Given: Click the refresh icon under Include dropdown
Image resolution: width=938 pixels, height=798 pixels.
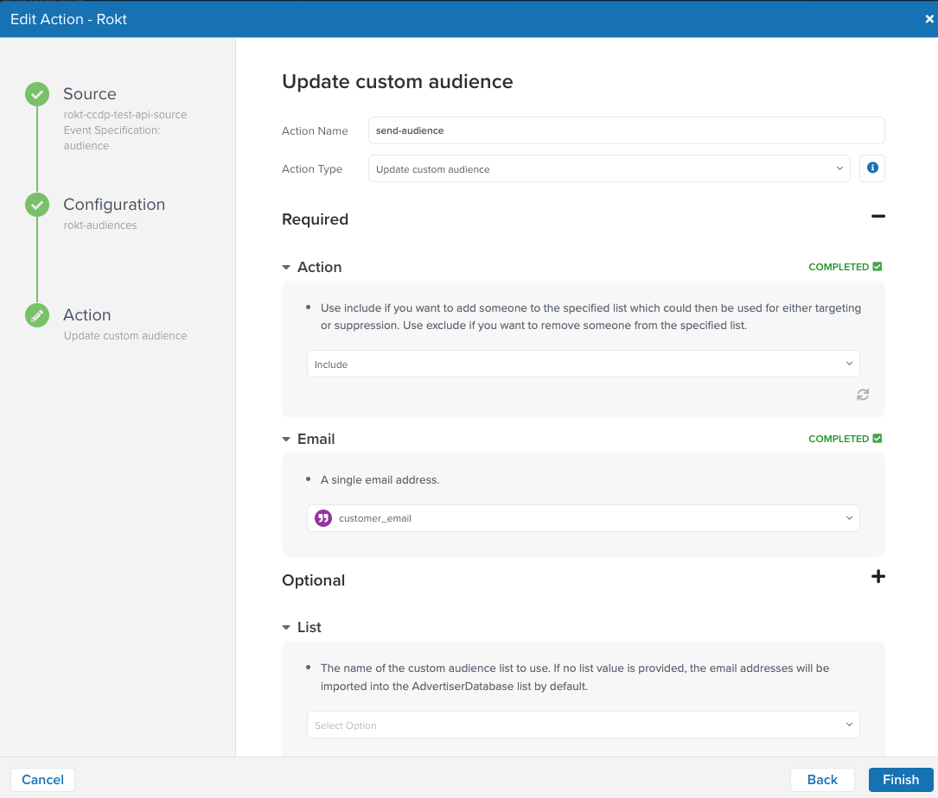Looking at the screenshot, I should [x=863, y=395].
